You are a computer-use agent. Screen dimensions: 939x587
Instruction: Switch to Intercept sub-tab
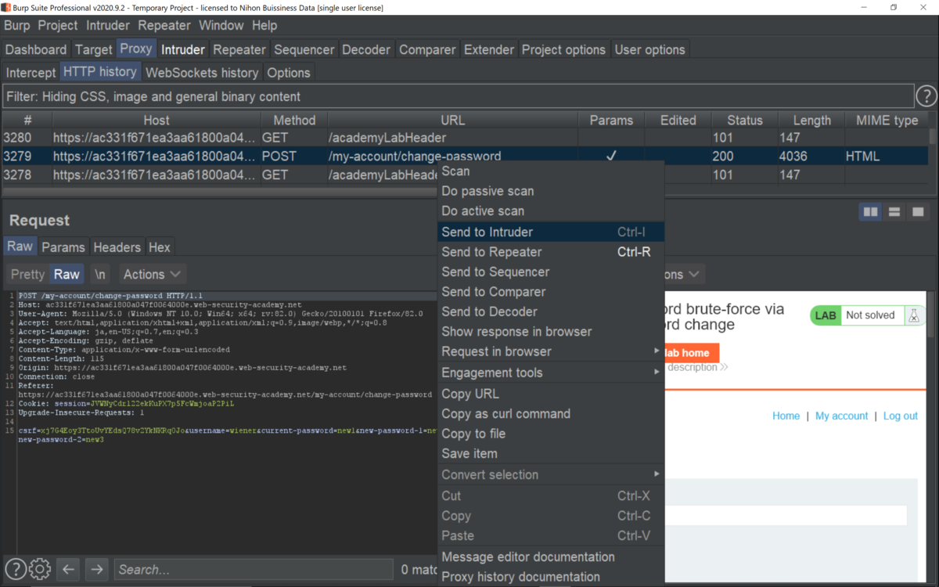tap(31, 73)
